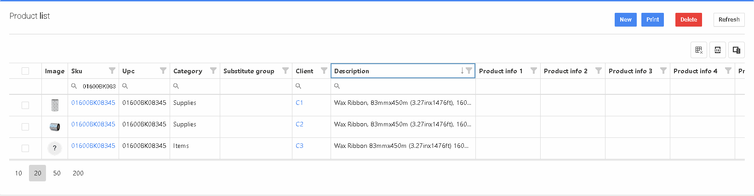The image size is (754, 196).
Task: Click the question mark image placeholder in the C3 row
Action: point(55,148)
